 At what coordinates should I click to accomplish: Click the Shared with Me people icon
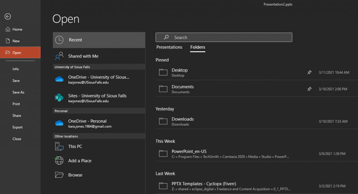coord(59,56)
